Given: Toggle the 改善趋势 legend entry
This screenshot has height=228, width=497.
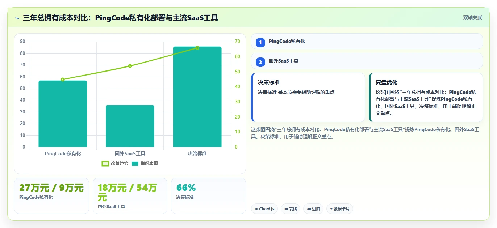Looking at the screenshot, I should point(115,163).
